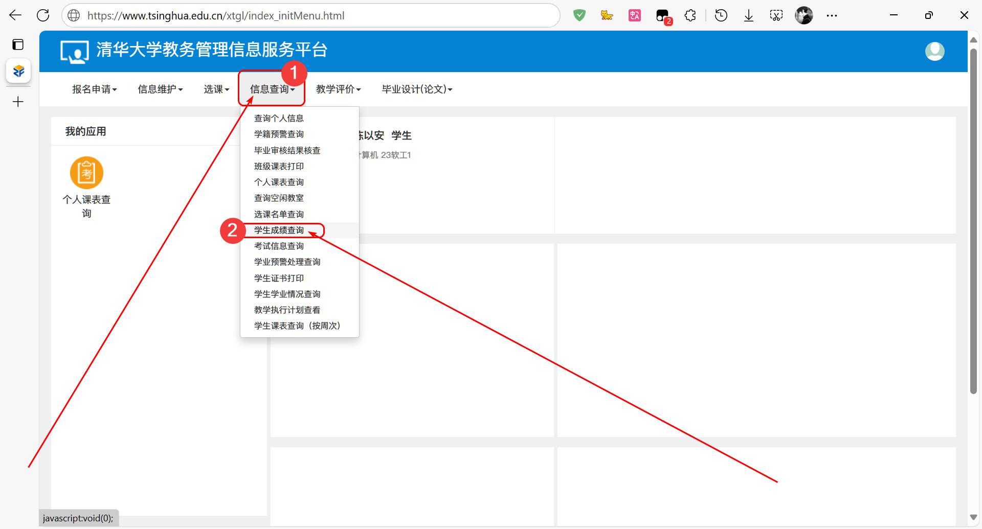Viewport: 982px width, 529px height.
Task: Minimize the browser window
Action: click(894, 15)
